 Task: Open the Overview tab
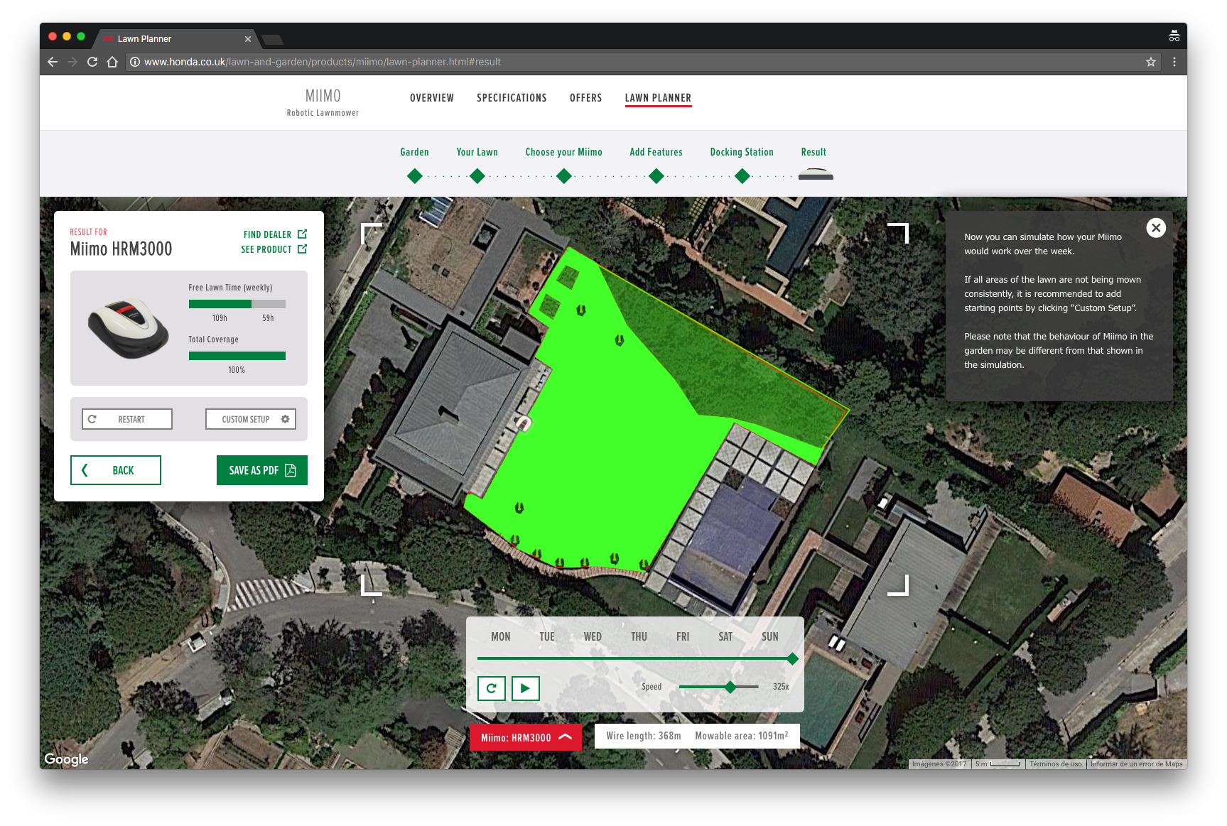(x=432, y=98)
